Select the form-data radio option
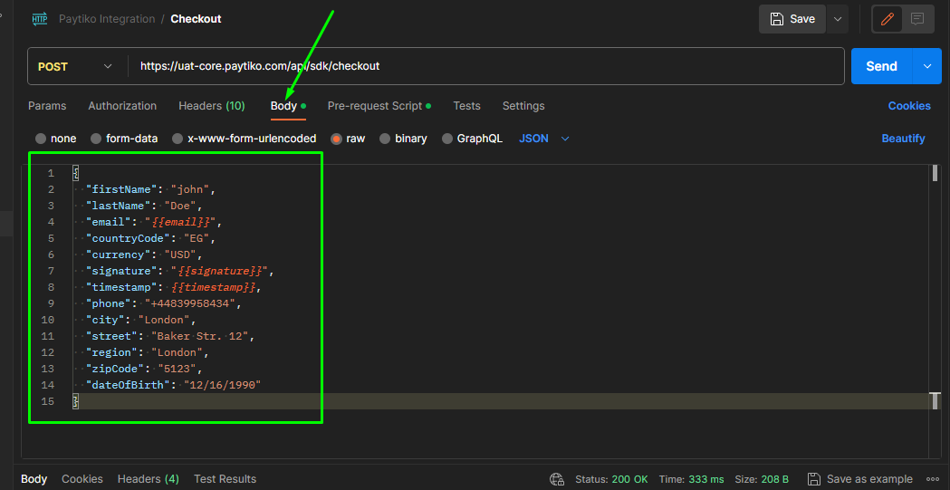This screenshot has height=490, width=950. pos(96,139)
